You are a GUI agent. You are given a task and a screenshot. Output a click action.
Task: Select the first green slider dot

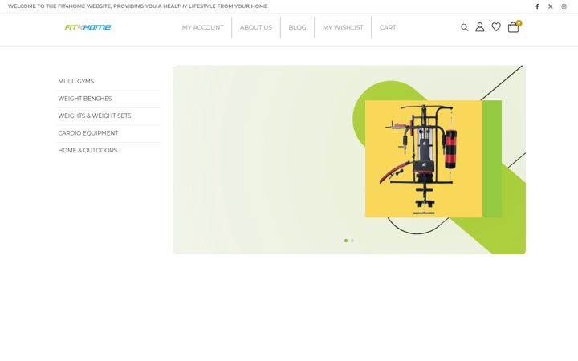coord(346,241)
